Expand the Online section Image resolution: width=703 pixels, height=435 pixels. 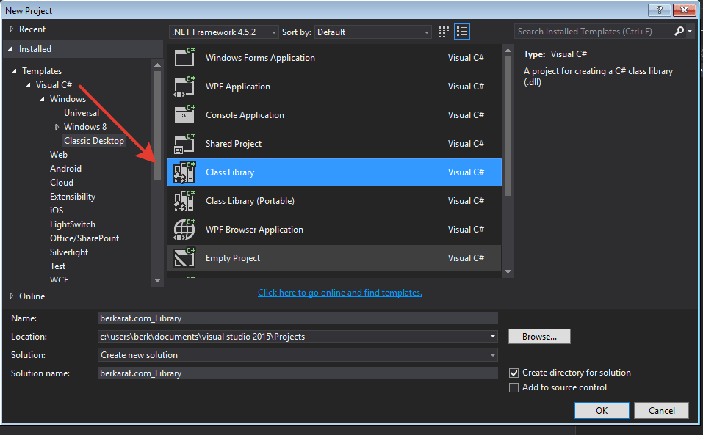(12, 296)
